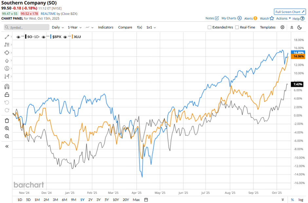
Task: Open options menu for SO series
Action: (23, 36)
